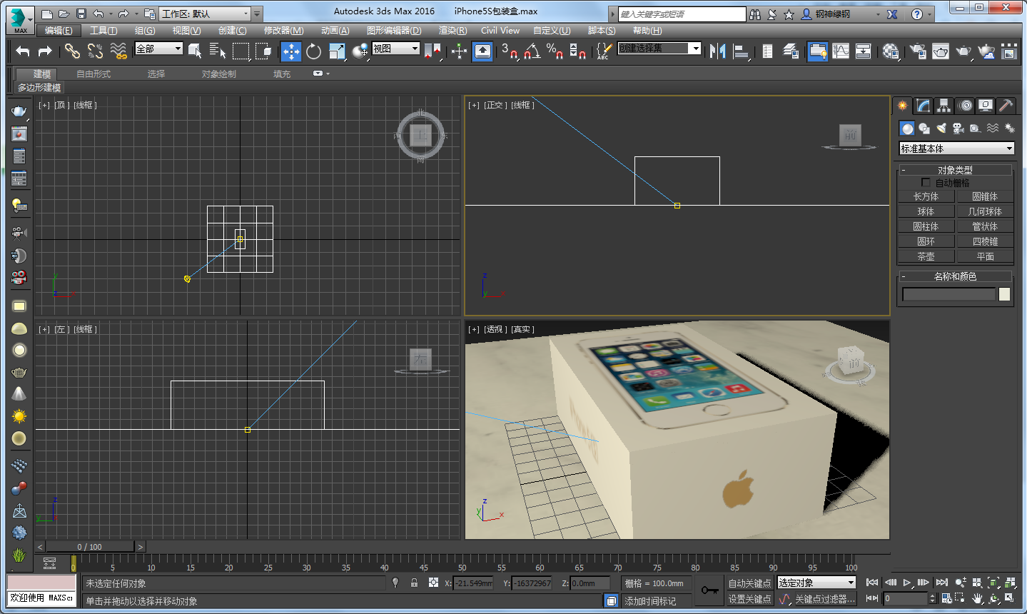Toggle the Select and Move tool
1027x614 pixels.
[x=290, y=51]
